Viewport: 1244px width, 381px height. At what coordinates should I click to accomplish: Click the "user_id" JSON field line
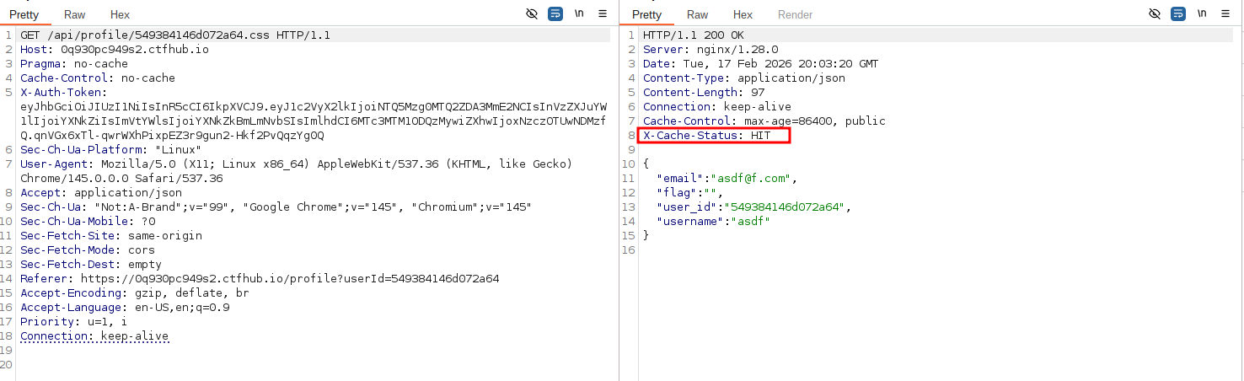754,207
